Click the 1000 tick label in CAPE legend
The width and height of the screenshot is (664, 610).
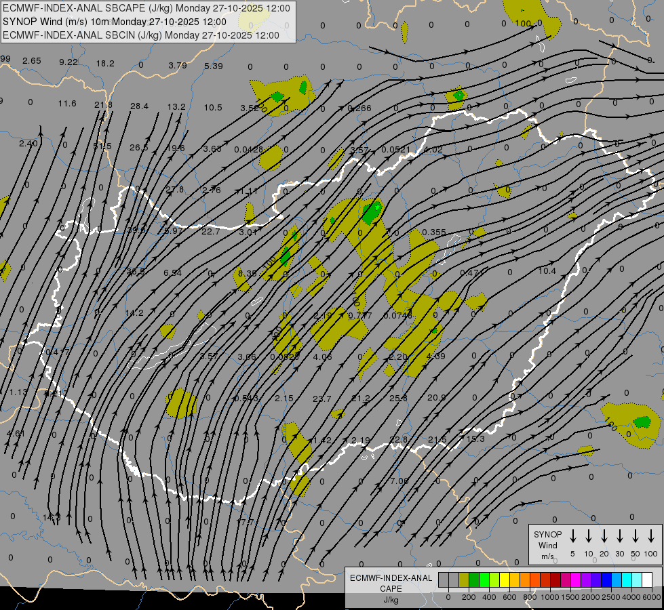point(550,597)
